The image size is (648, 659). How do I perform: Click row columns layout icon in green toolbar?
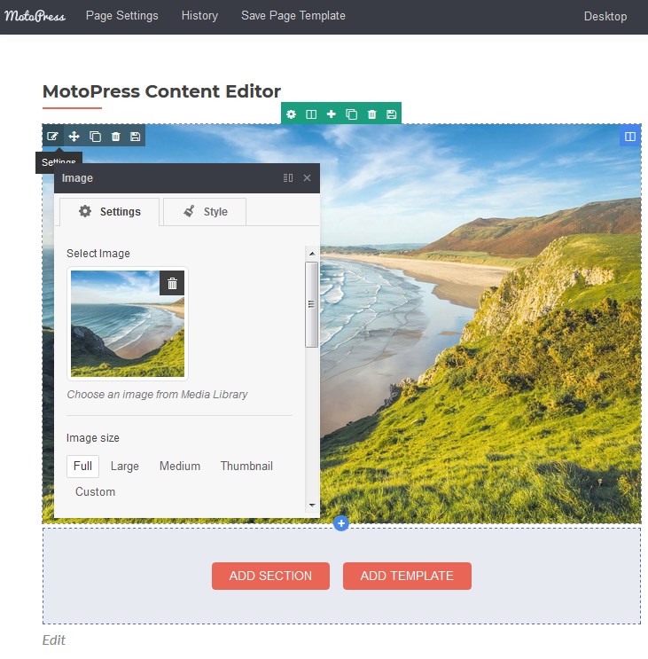(x=311, y=114)
